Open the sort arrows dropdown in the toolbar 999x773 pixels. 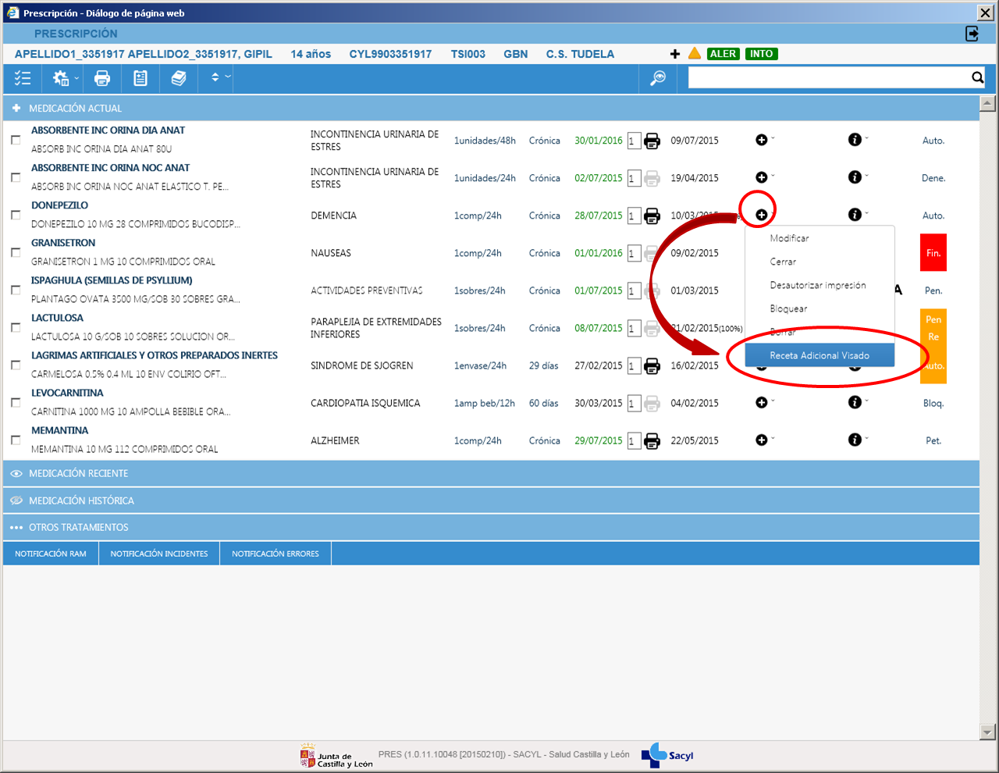219,78
